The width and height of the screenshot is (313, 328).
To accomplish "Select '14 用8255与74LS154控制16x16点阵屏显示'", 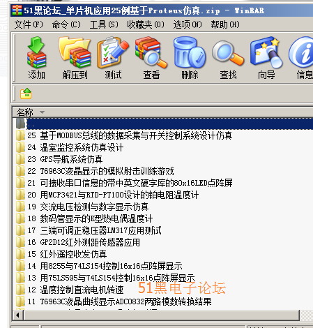I will pos(105,266).
